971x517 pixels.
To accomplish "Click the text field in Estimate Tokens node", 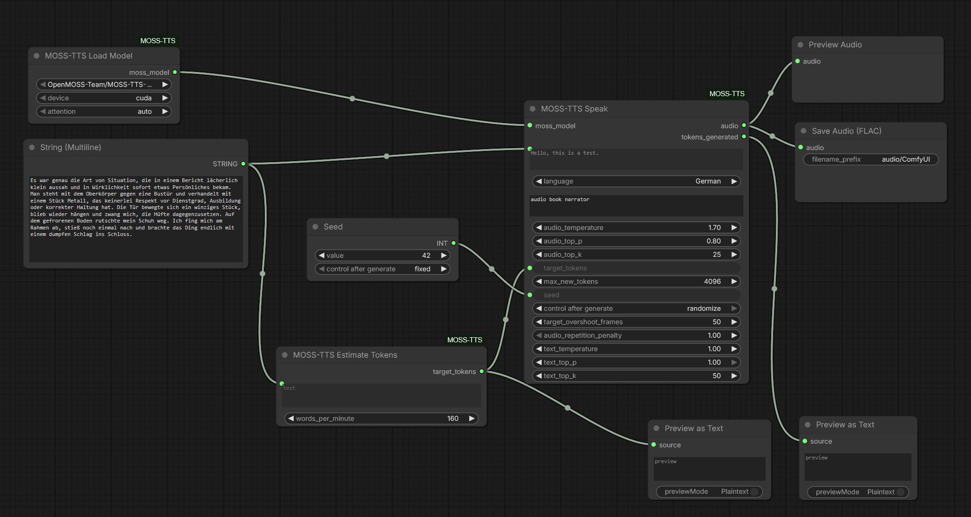I will pyautogui.click(x=382, y=395).
